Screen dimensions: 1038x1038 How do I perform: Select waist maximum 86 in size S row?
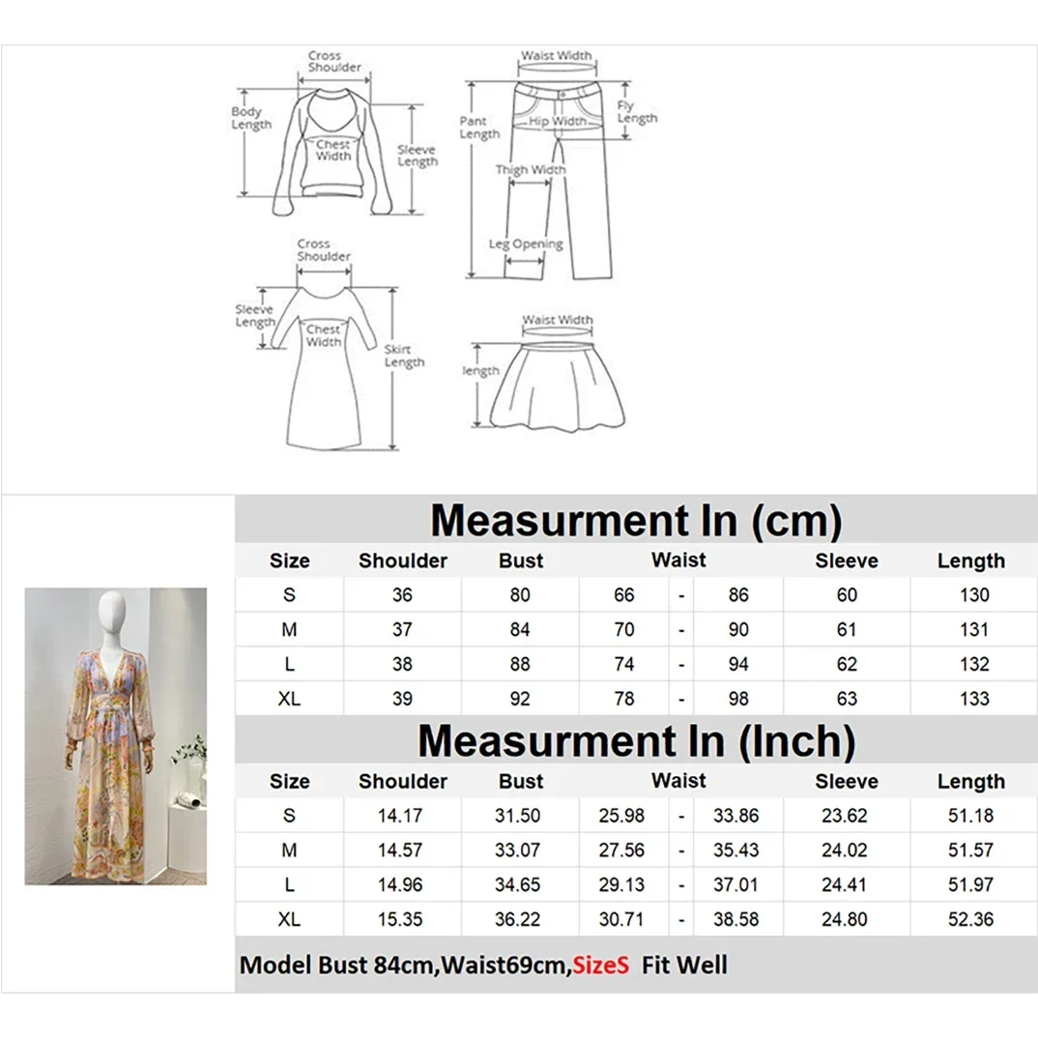738,594
